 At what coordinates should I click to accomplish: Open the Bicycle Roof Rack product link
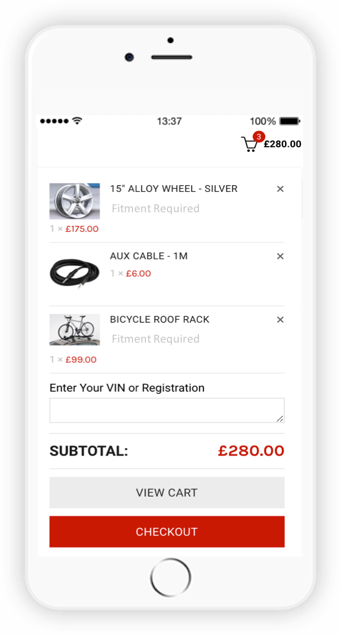(160, 319)
